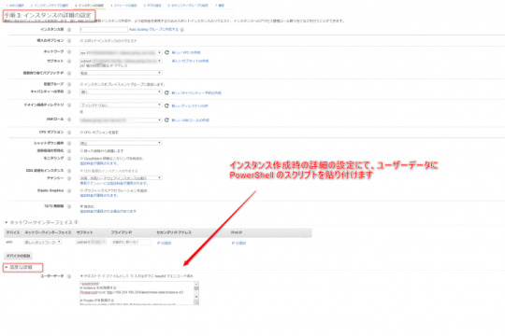Enable スポットインスタンスのリクエスト checkbox
505x336 pixels.
click(x=81, y=41)
